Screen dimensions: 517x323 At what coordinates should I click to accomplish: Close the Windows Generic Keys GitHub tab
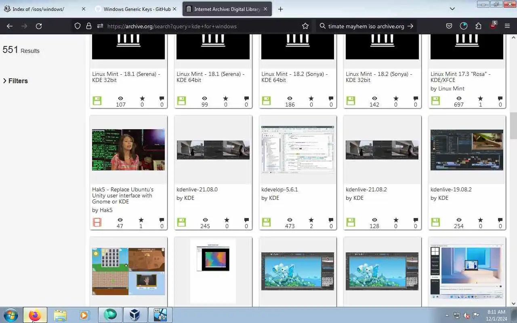point(174,9)
